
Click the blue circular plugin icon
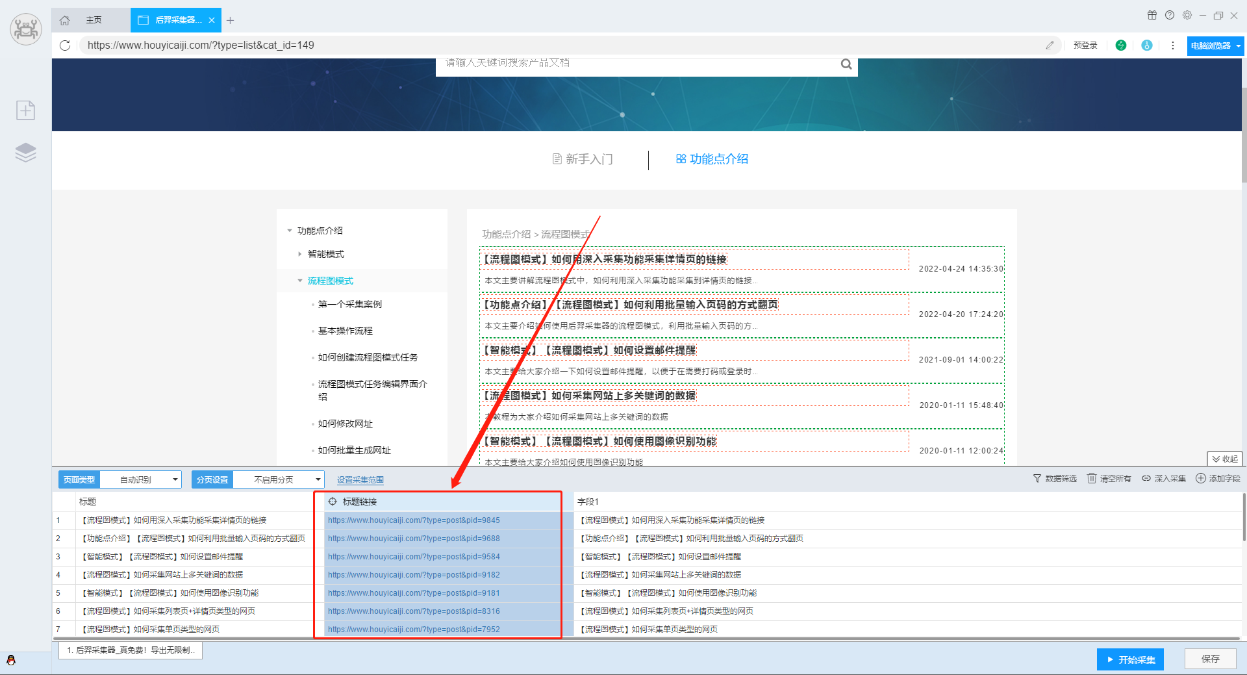click(1147, 45)
